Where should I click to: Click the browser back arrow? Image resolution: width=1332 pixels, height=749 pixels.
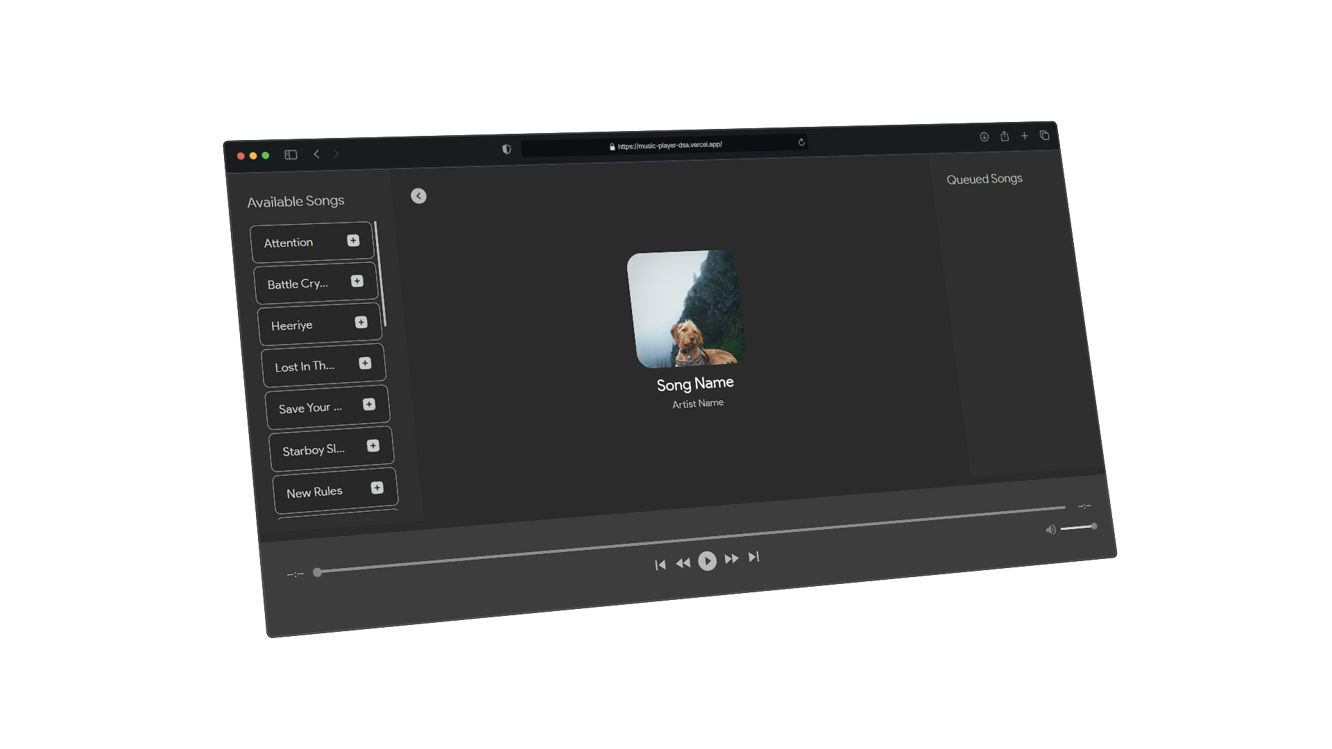click(x=316, y=154)
